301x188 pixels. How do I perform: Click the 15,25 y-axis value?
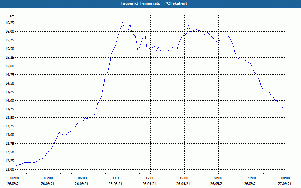tap(9, 58)
